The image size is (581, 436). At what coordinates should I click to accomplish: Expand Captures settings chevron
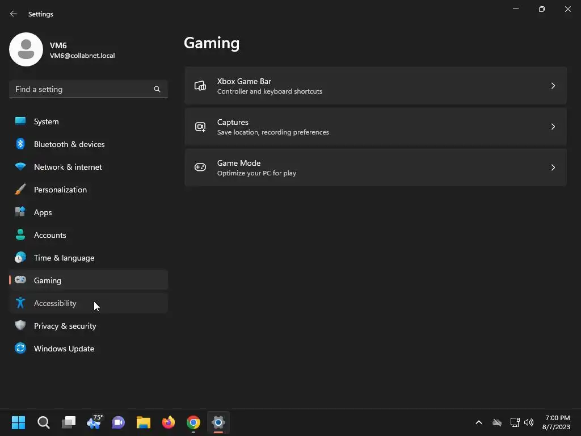[x=553, y=127]
